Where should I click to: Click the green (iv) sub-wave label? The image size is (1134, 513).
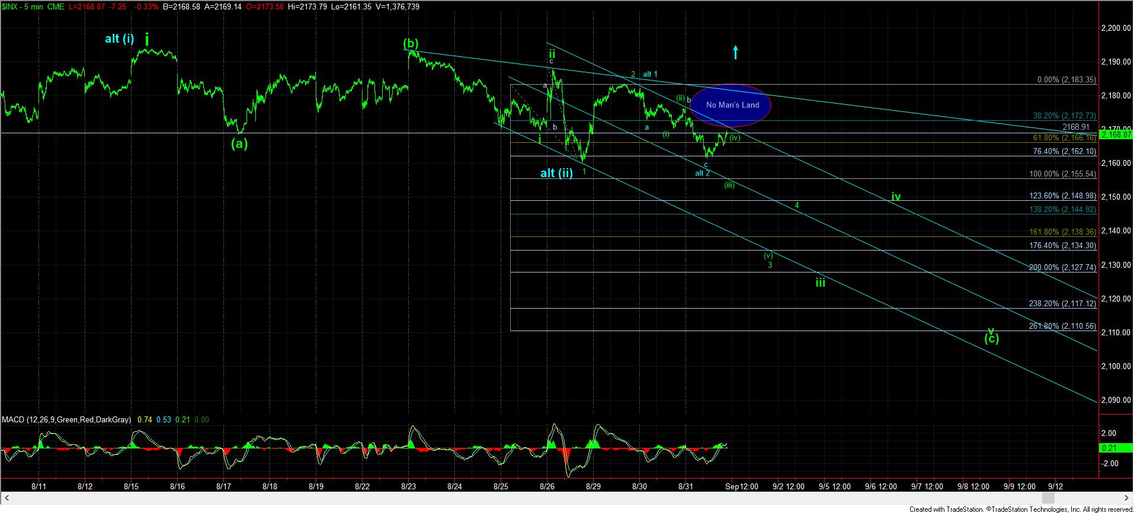pos(735,138)
